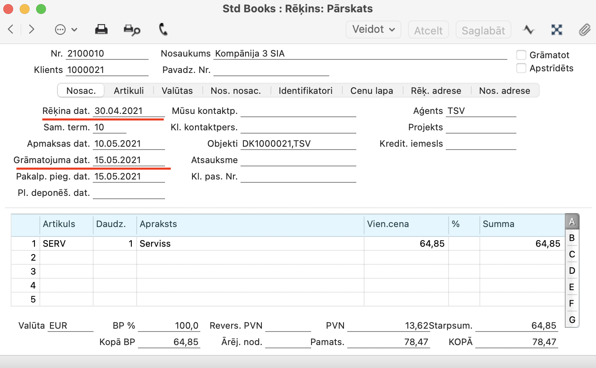Screen dimensions: 596x368
Task: Select the Rēķ. adrese tab
Action: pyautogui.click(x=436, y=91)
